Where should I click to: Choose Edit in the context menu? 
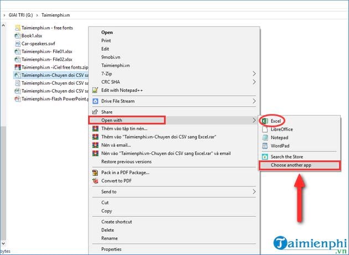pyautogui.click(x=105, y=49)
